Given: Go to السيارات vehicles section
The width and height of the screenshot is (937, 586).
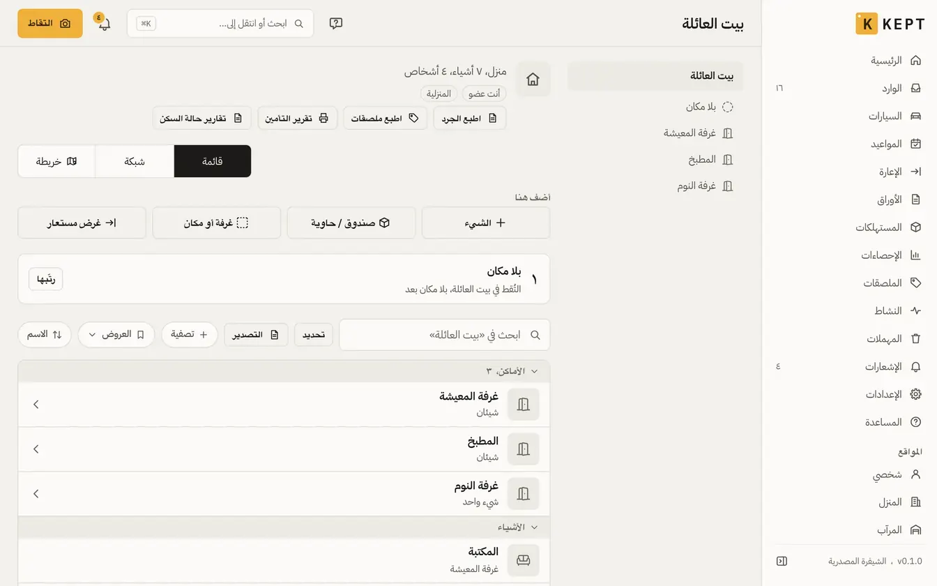Looking at the screenshot, I should click(x=848, y=117).
